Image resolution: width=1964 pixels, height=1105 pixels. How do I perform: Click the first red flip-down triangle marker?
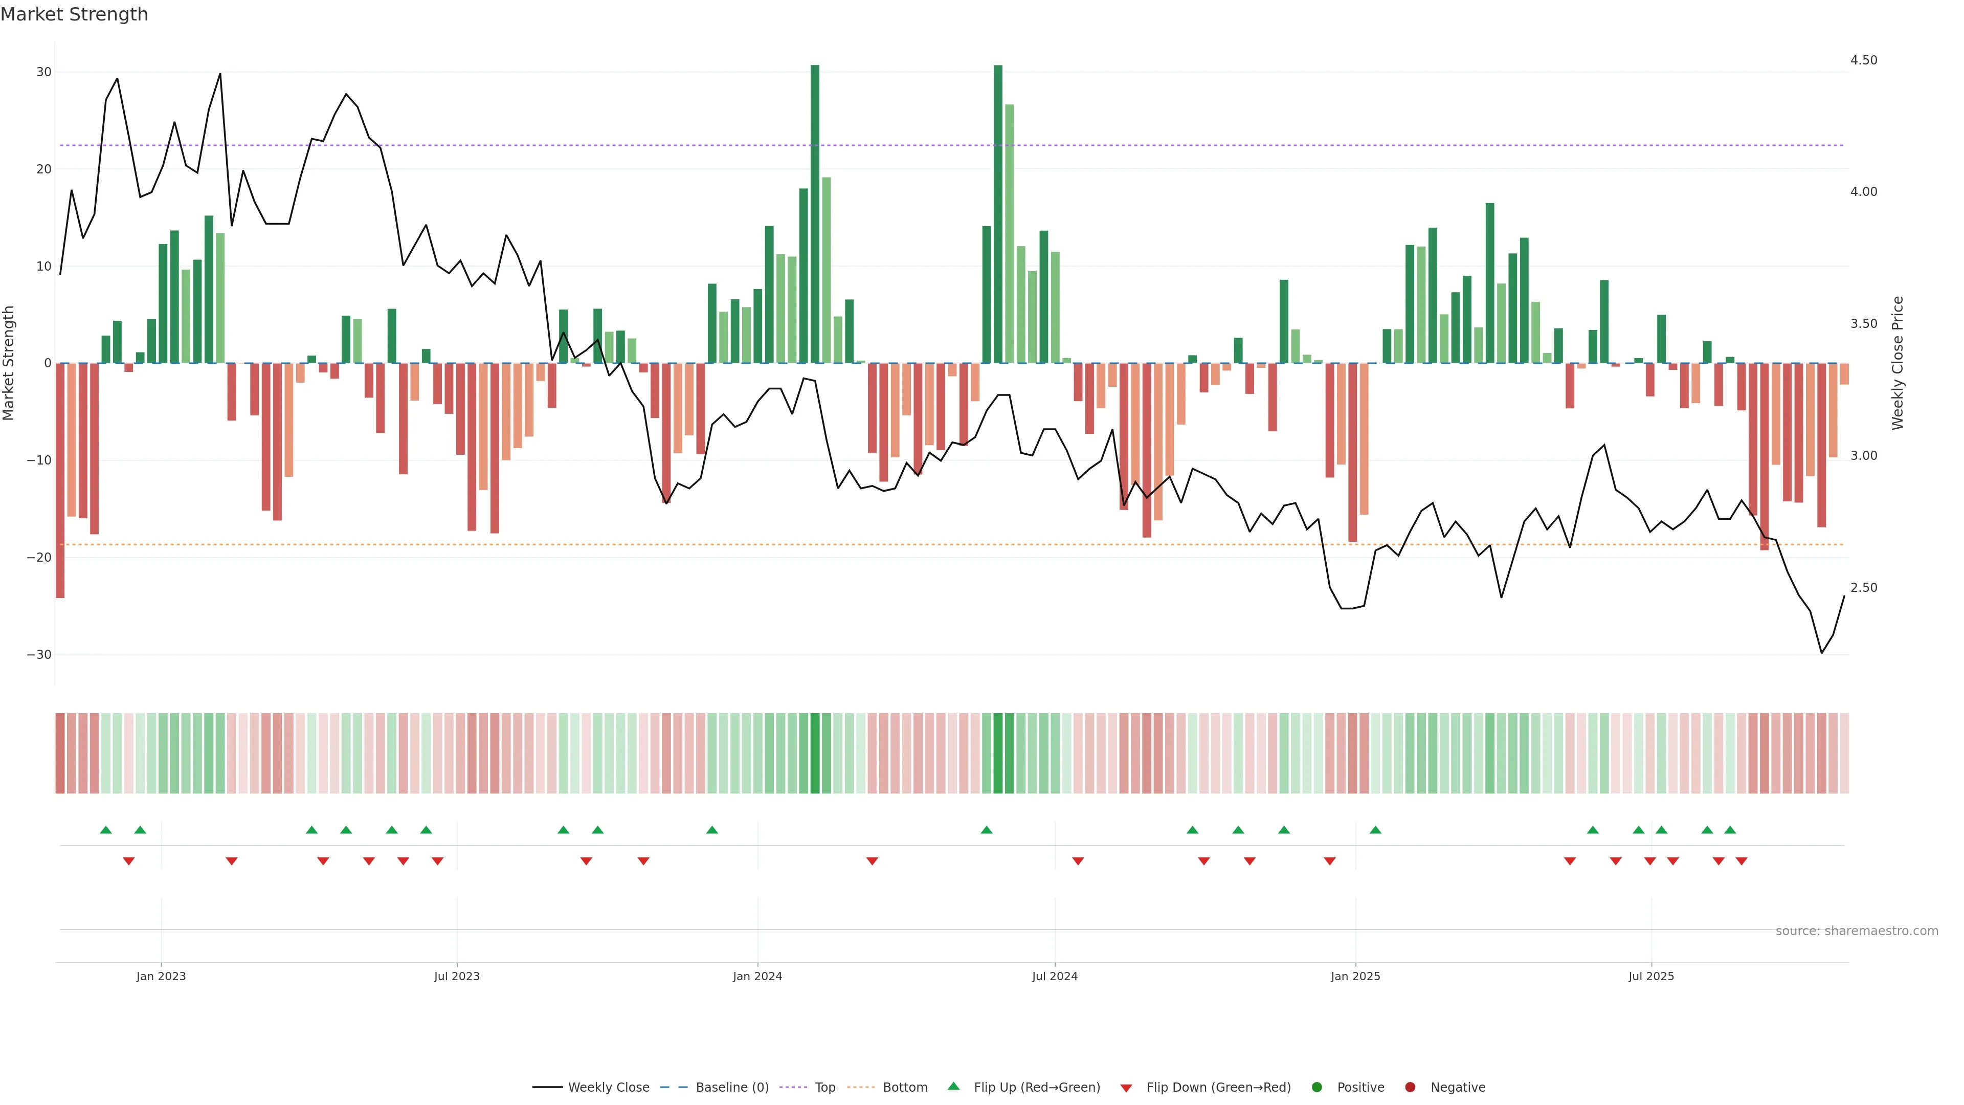(x=129, y=861)
